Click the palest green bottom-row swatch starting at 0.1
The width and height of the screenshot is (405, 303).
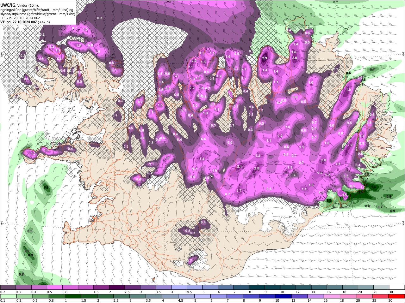click(x=8, y=296)
